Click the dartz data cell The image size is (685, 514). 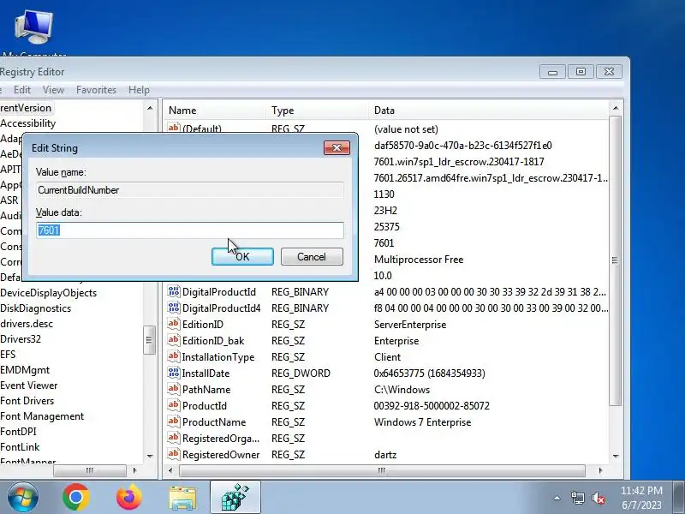(385, 455)
